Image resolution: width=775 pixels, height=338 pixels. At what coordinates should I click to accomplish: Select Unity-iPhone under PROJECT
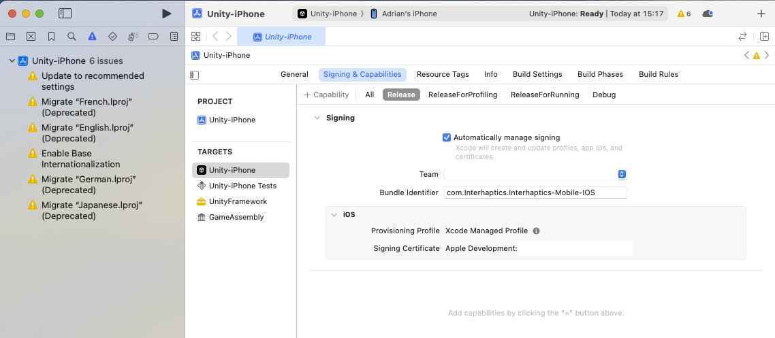click(226, 120)
